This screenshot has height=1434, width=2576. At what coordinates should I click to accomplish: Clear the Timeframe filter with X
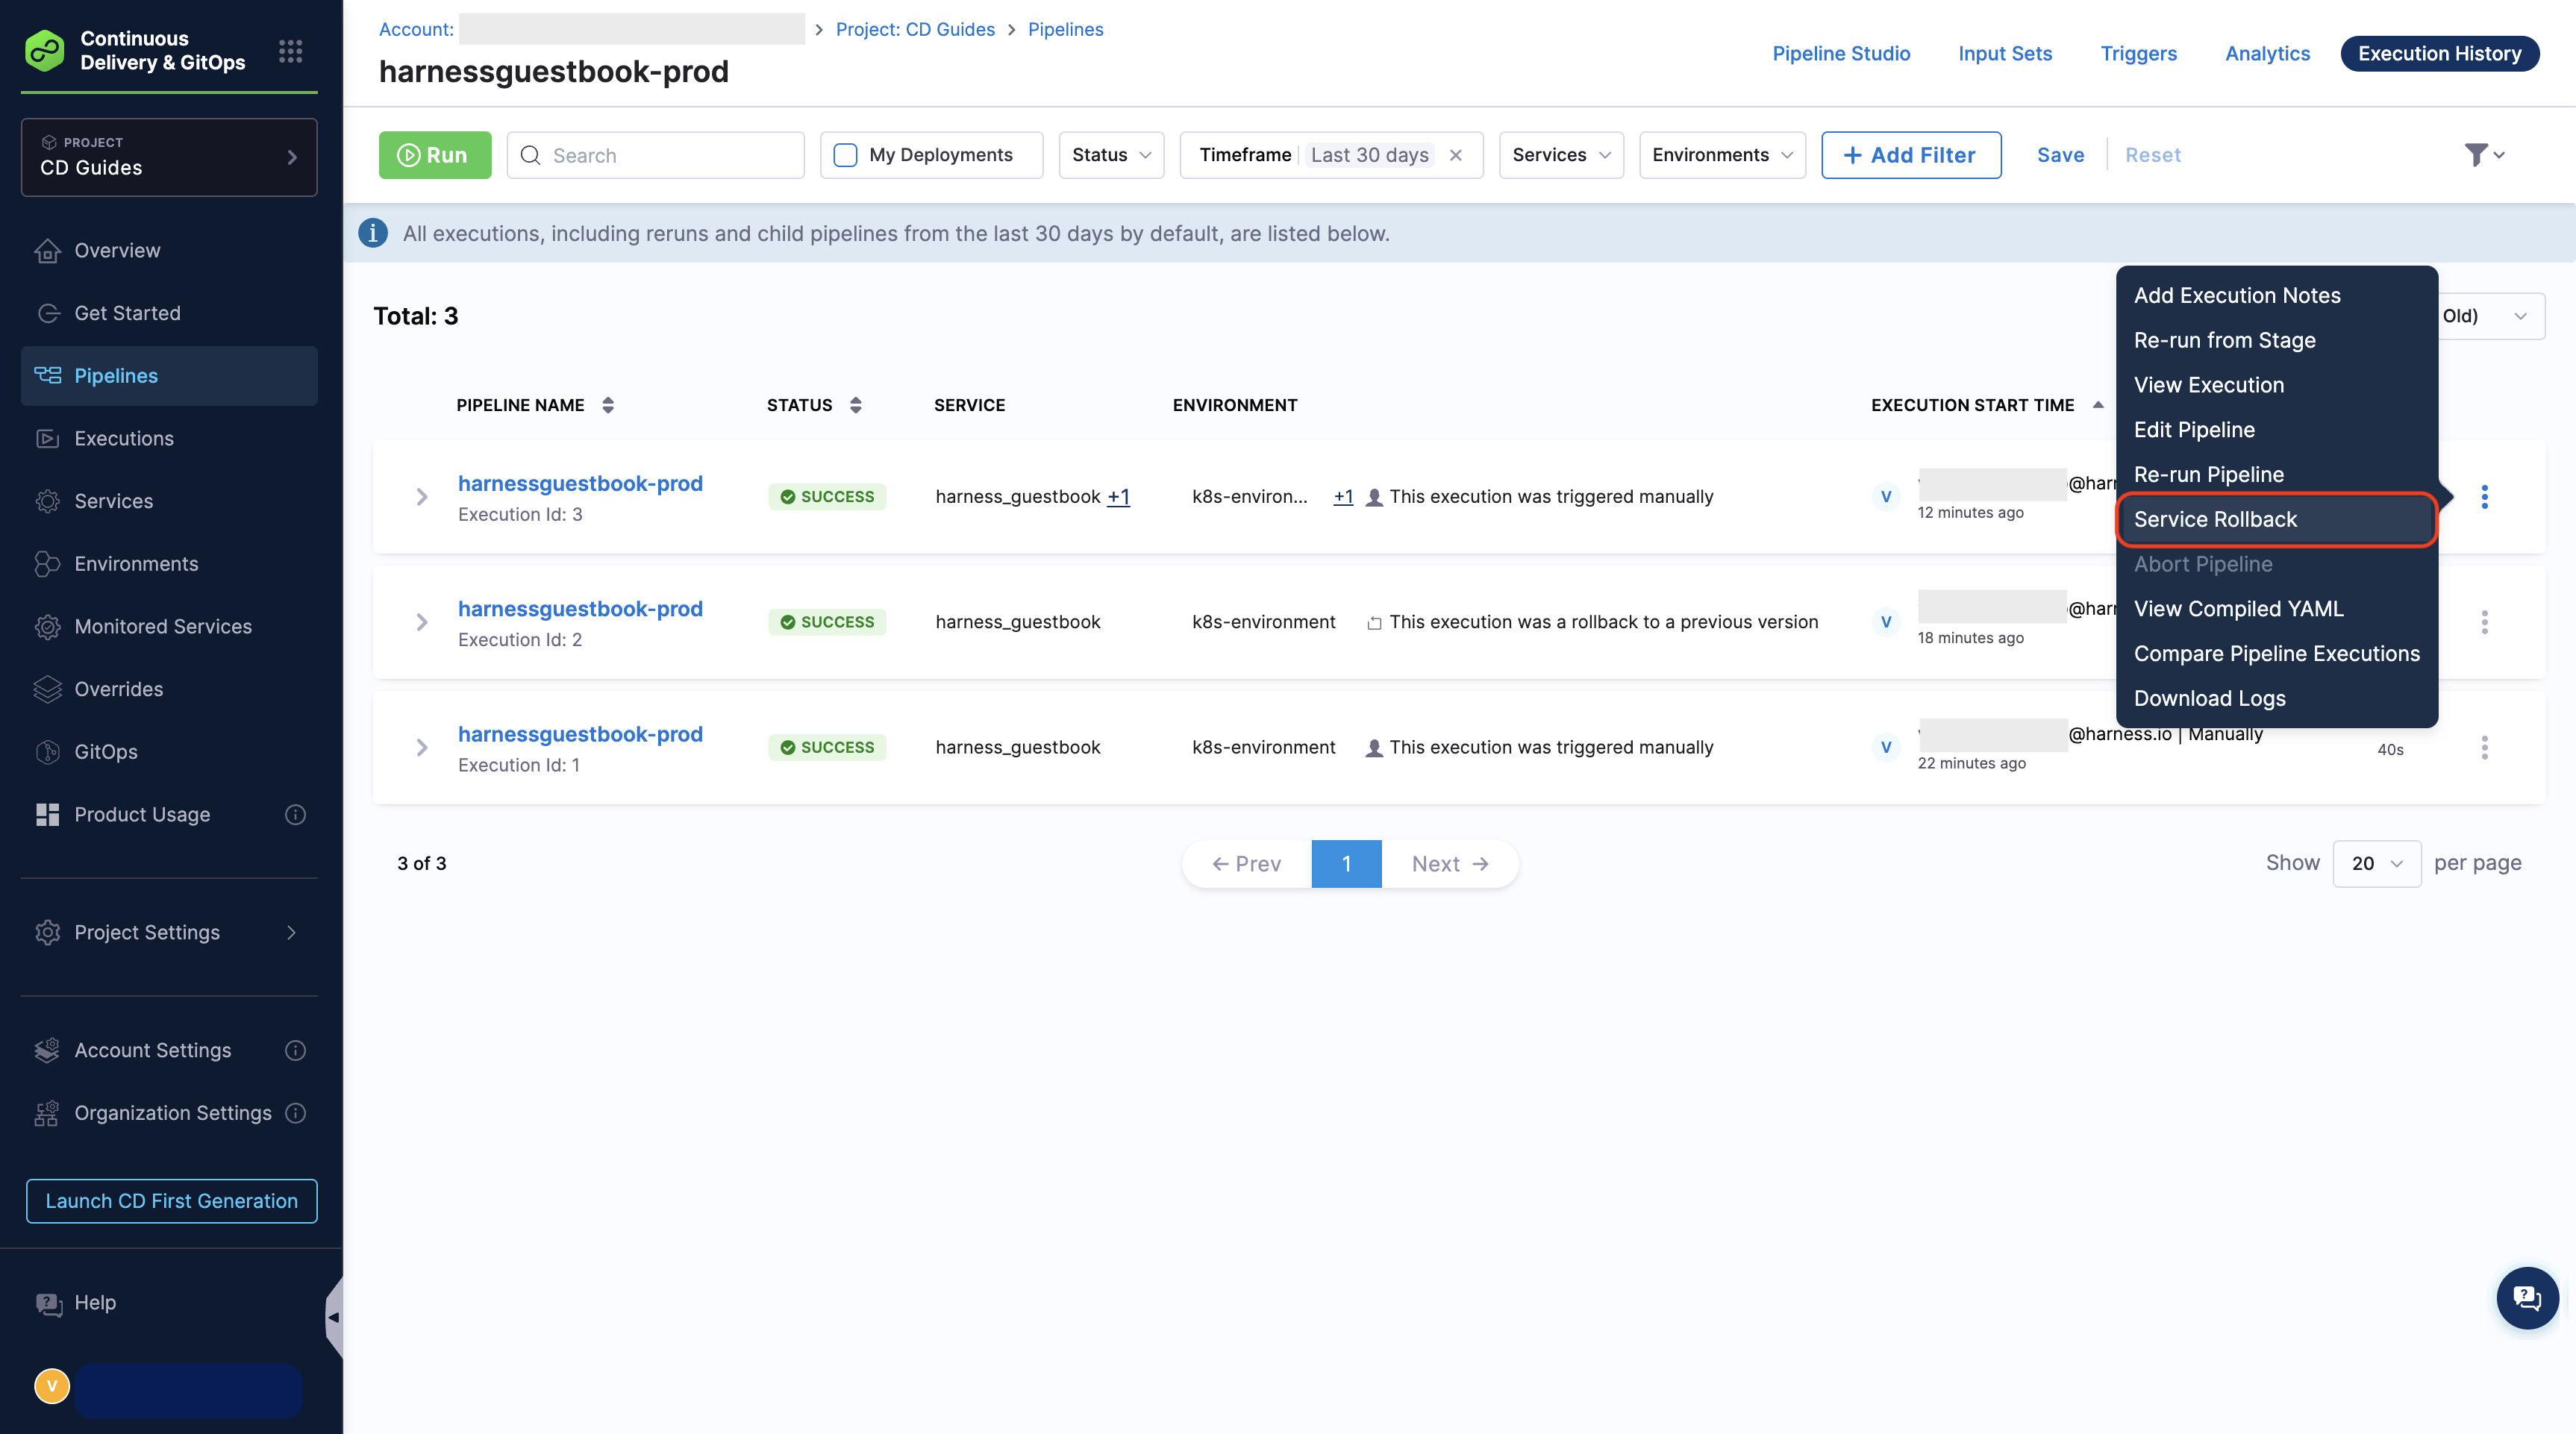(x=1456, y=155)
